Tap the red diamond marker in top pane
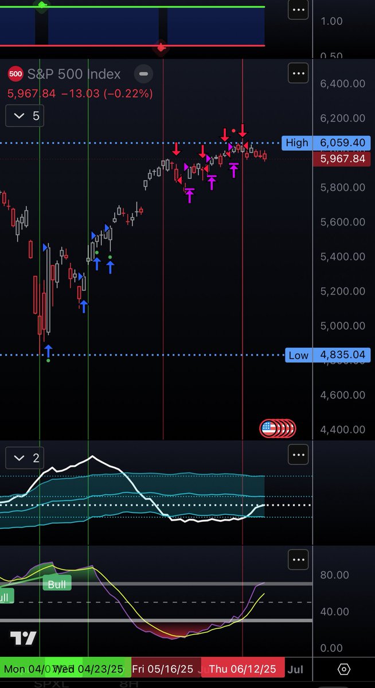This screenshot has width=375, height=688. point(161,48)
